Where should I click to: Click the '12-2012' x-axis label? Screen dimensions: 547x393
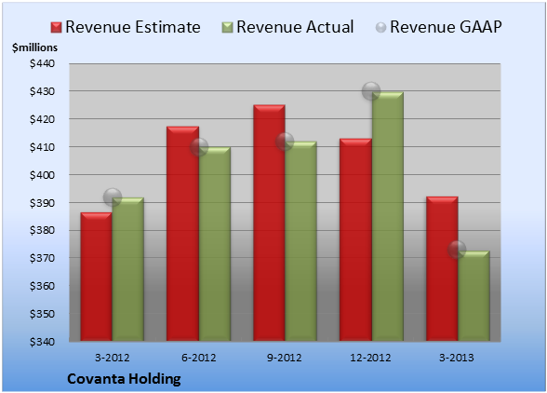click(x=370, y=358)
